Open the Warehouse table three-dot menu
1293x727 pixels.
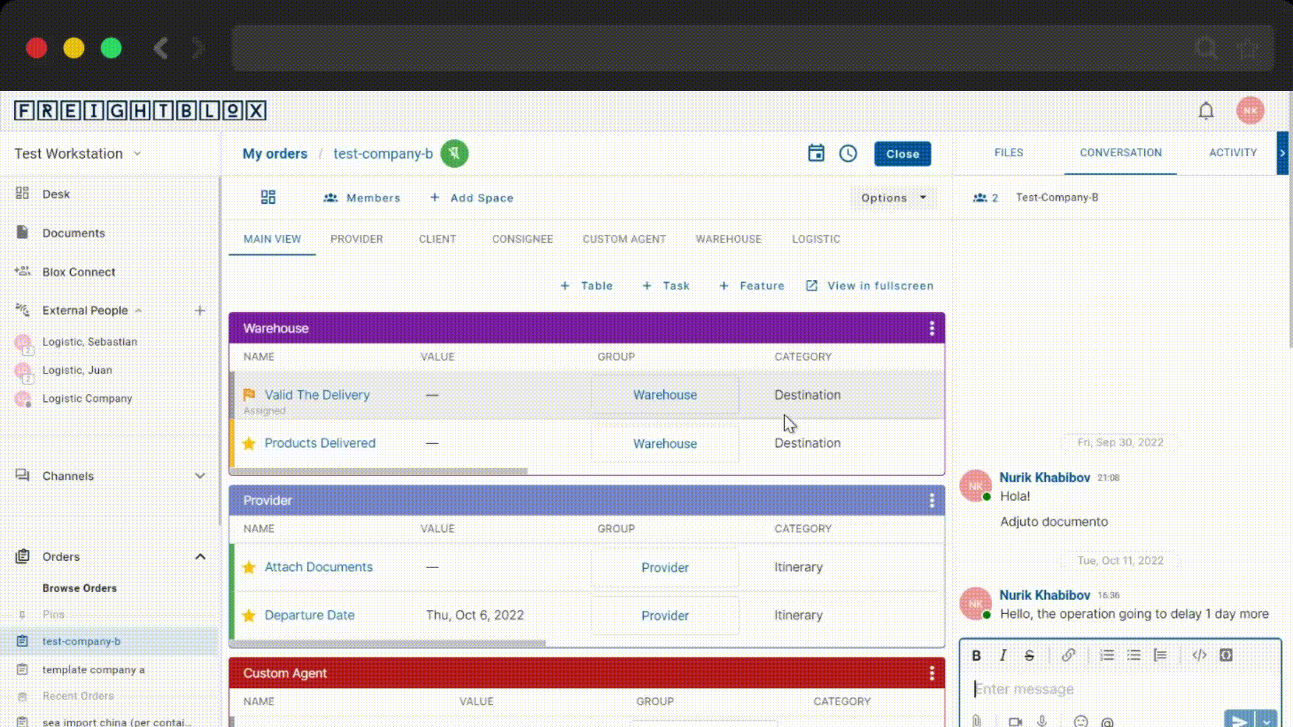point(931,328)
